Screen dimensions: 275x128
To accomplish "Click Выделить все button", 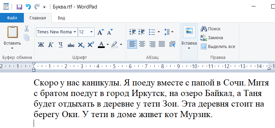I will tap(218, 47).
